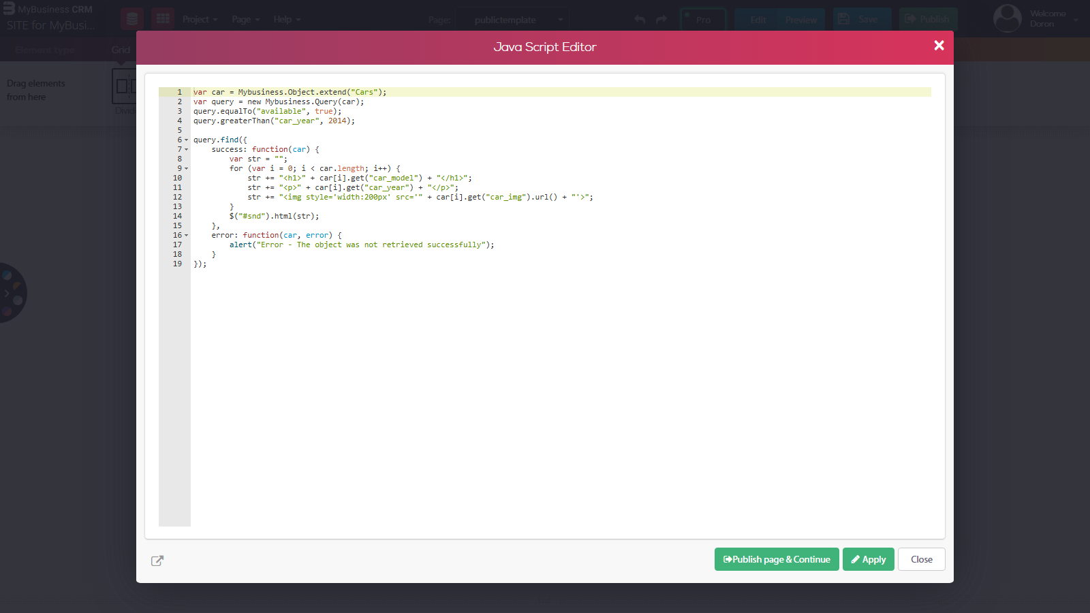
Task: Click line number 19 in gutter
Action: [x=177, y=264]
